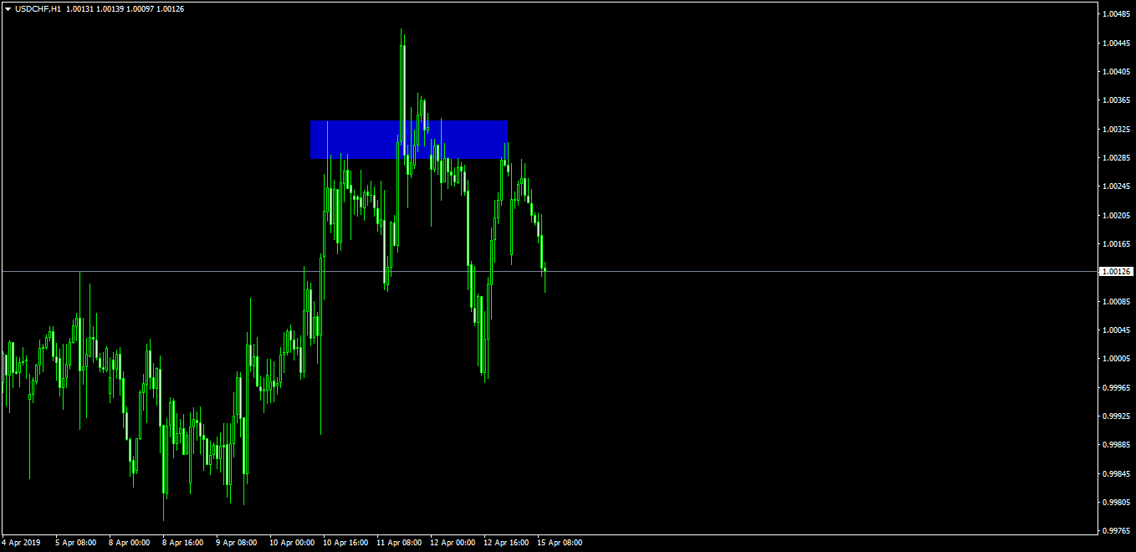The width and height of the screenshot is (1136, 552).
Task: Click price axis label 1.00445
Action: pyautogui.click(x=1116, y=43)
